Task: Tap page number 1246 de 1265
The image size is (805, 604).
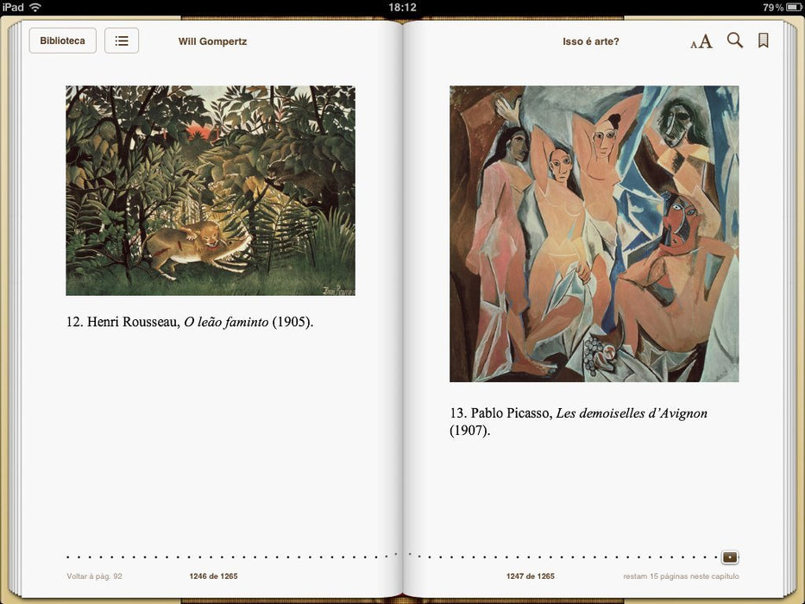Action: click(x=214, y=576)
